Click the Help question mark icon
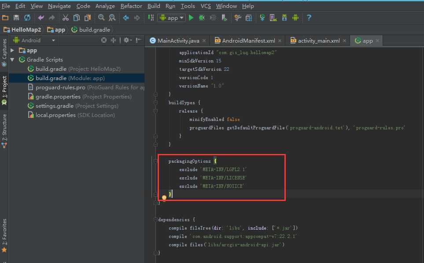The width and height of the screenshot is (424, 263). [x=309, y=18]
